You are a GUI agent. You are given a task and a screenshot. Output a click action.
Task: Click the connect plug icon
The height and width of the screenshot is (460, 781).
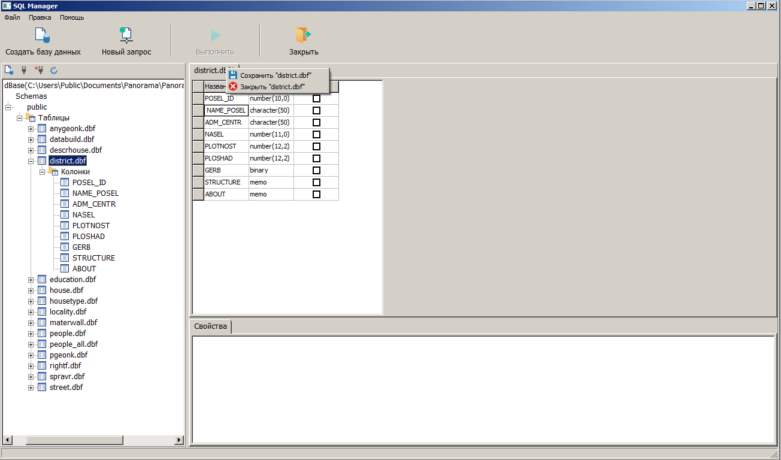(x=24, y=70)
